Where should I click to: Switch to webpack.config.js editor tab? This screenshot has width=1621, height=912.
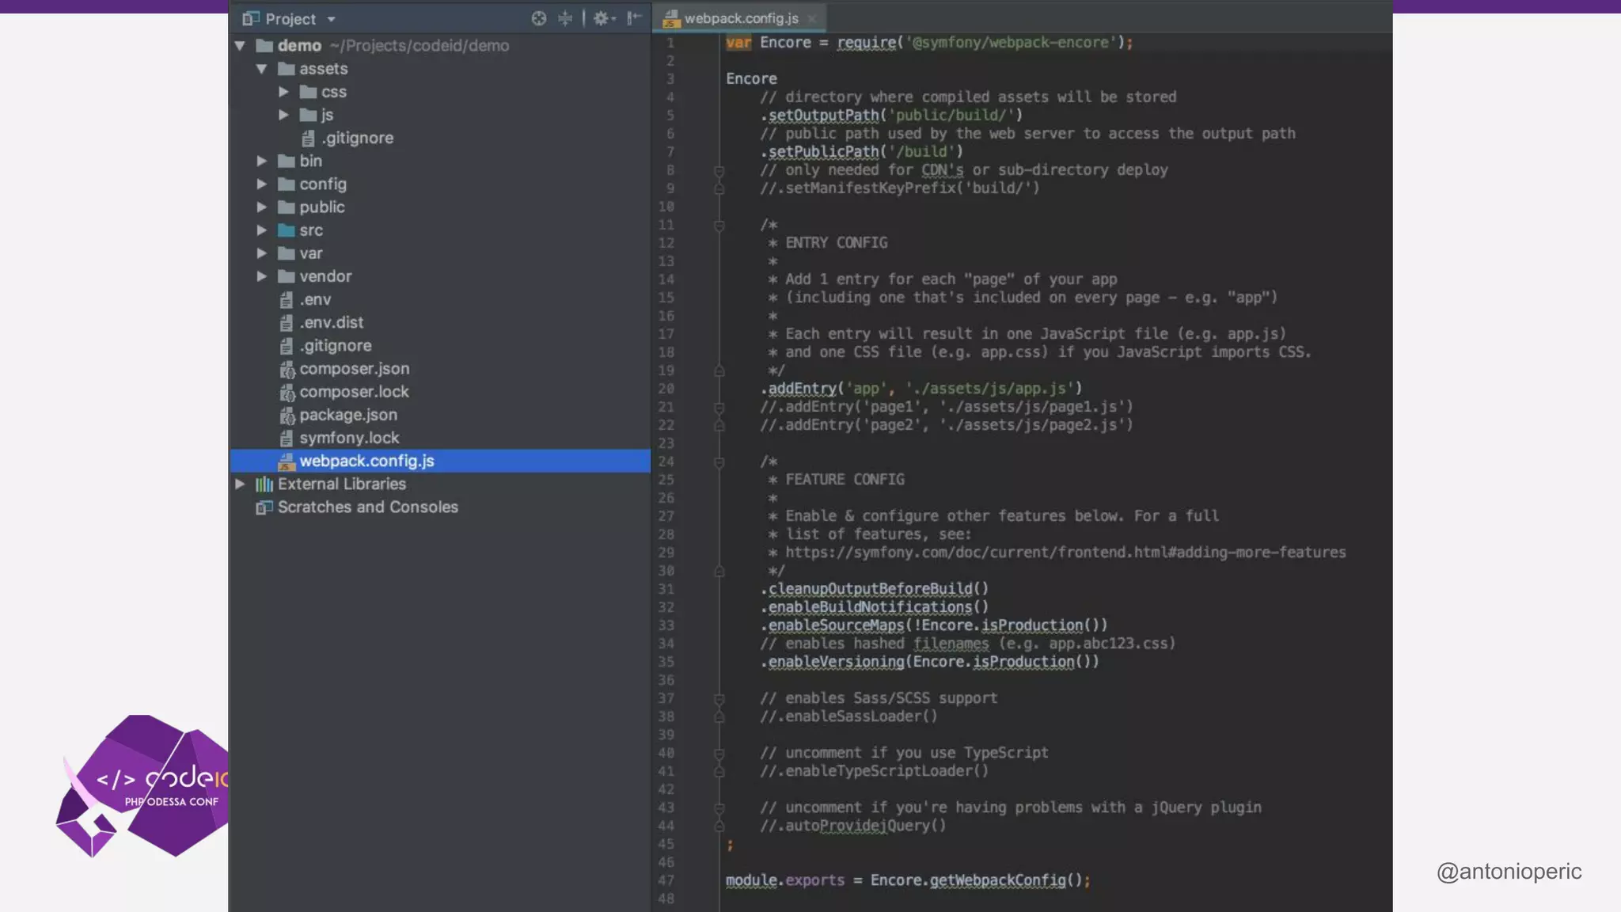point(741,18)
